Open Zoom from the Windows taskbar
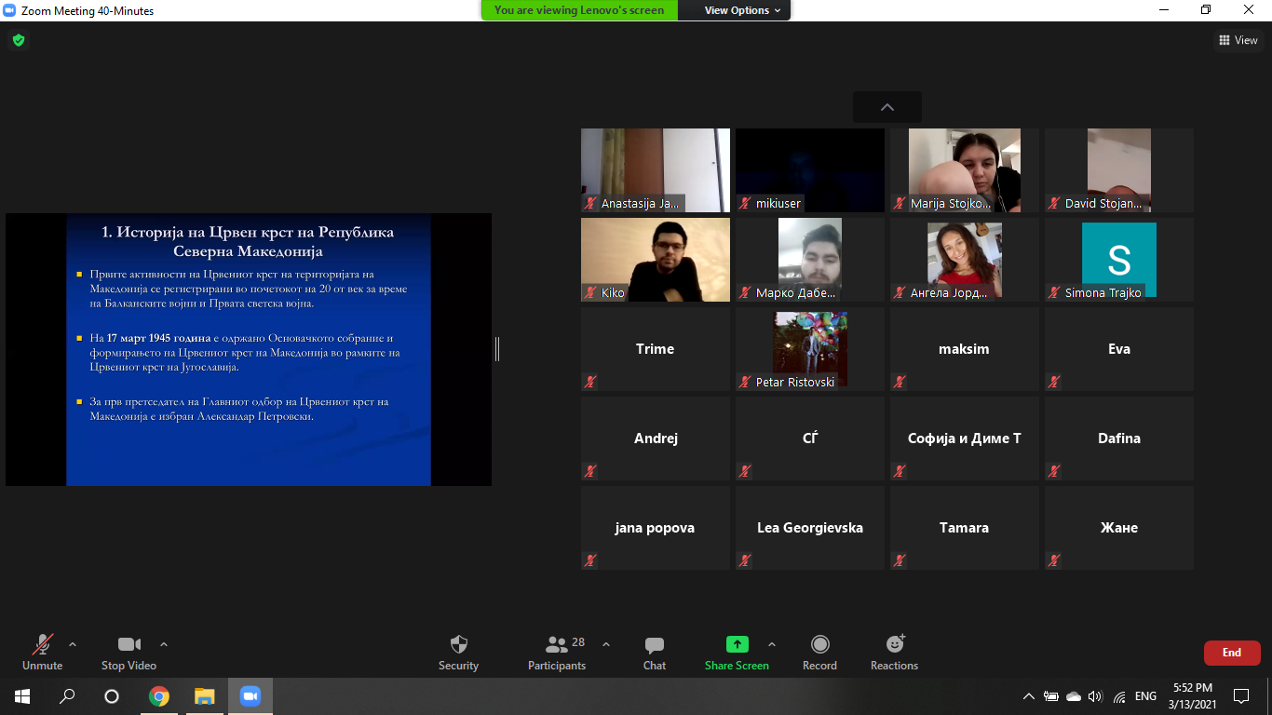1272x715 pixels. coord(250,695)
